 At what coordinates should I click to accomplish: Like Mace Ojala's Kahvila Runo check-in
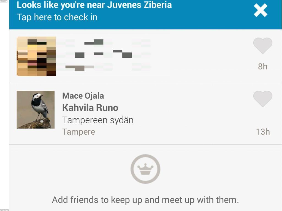coord(262,99)
